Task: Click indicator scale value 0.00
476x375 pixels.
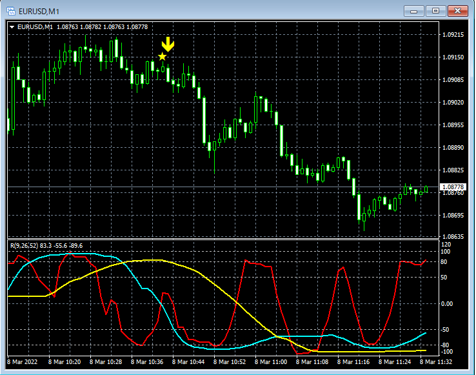Action: (x=446, y=303)
